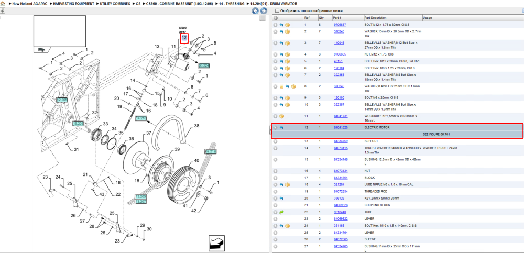Image resolution: width=524 pixels, height=253 pixels.
Task: Click the blue supersession arrow for part 9706687
Action: tap(281, 25)
